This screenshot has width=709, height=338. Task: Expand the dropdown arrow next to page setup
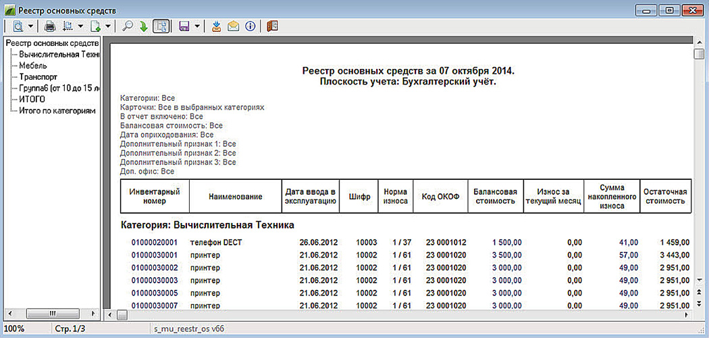(x=80, y=26)
